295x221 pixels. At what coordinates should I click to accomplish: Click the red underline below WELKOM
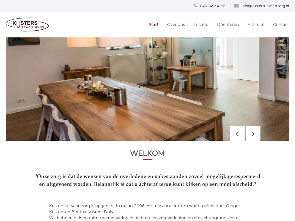click(x=147, y=160)
